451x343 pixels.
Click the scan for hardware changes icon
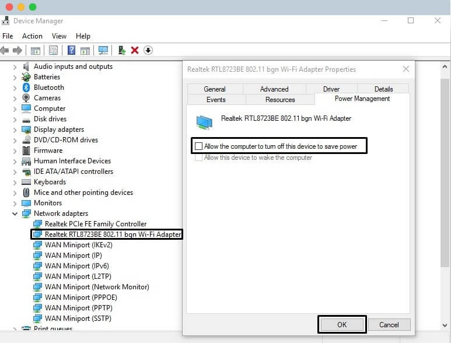pyautogui.click(x=103, y=50)
